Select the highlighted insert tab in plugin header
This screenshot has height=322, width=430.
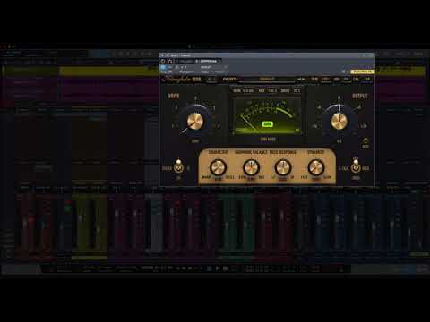(x=208, y=61)
